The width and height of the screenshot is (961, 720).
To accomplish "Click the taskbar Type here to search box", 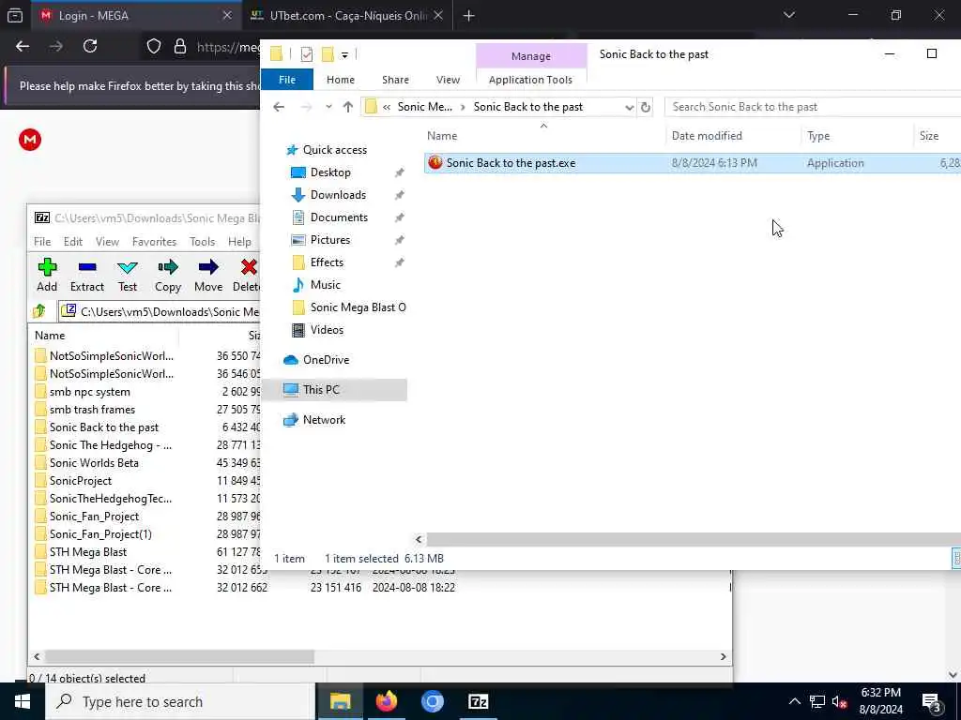I will click(x=180, y=701).
